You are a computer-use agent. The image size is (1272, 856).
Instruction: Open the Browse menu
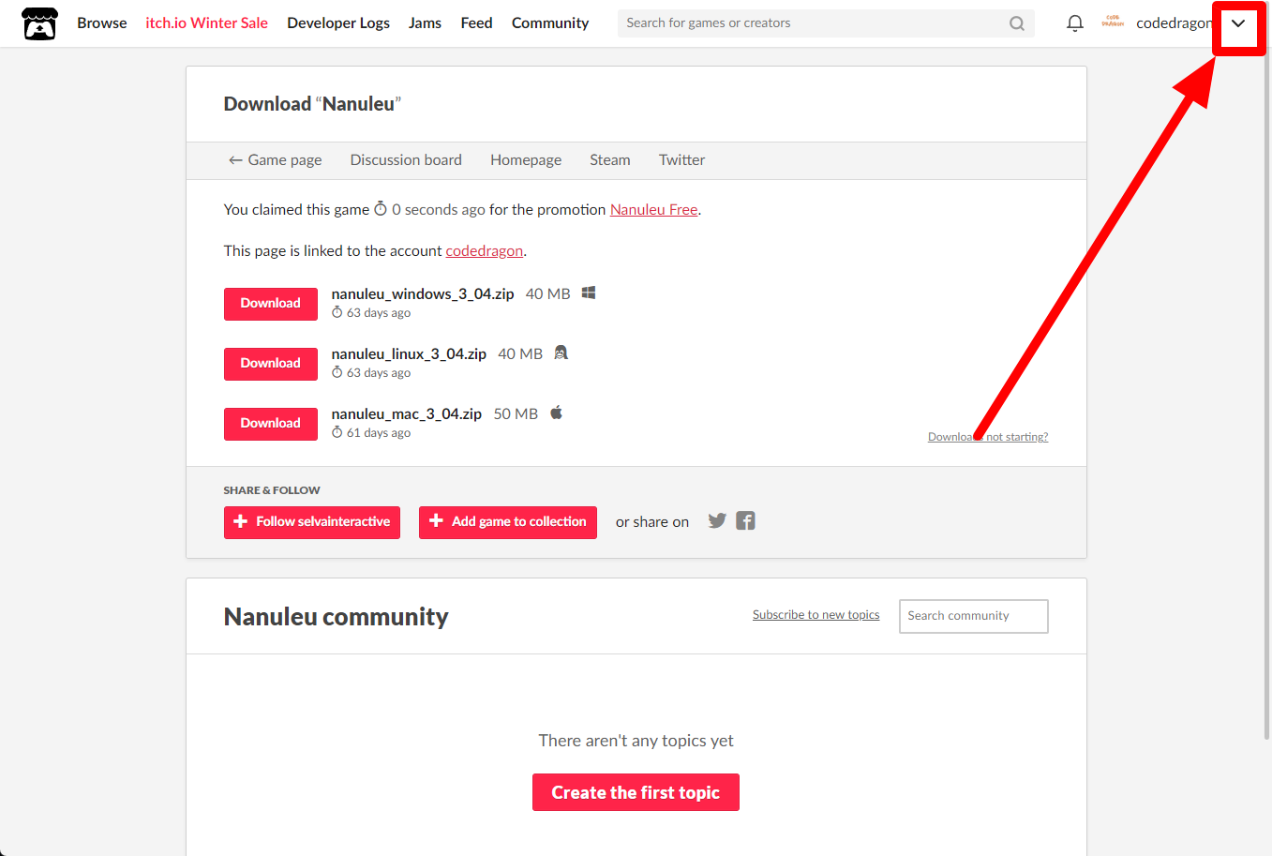(x=102, y=23)
